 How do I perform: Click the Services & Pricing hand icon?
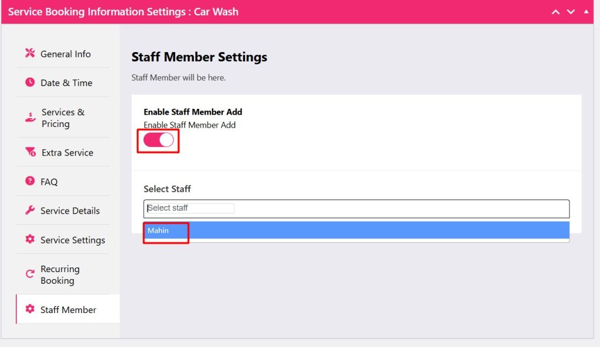pos(30,118)
